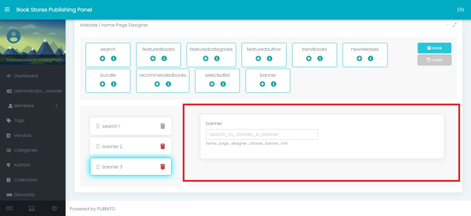Viewport: 471px width, 216px height.
Task: Click the info icon under featuredbooks
Action: 164,58
